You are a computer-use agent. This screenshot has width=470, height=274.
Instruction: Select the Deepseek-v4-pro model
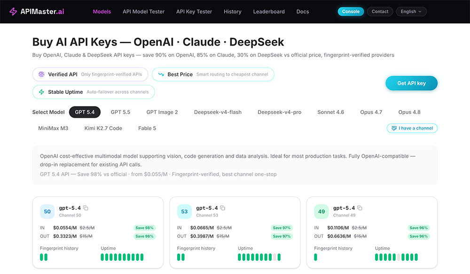click(279, 112)
